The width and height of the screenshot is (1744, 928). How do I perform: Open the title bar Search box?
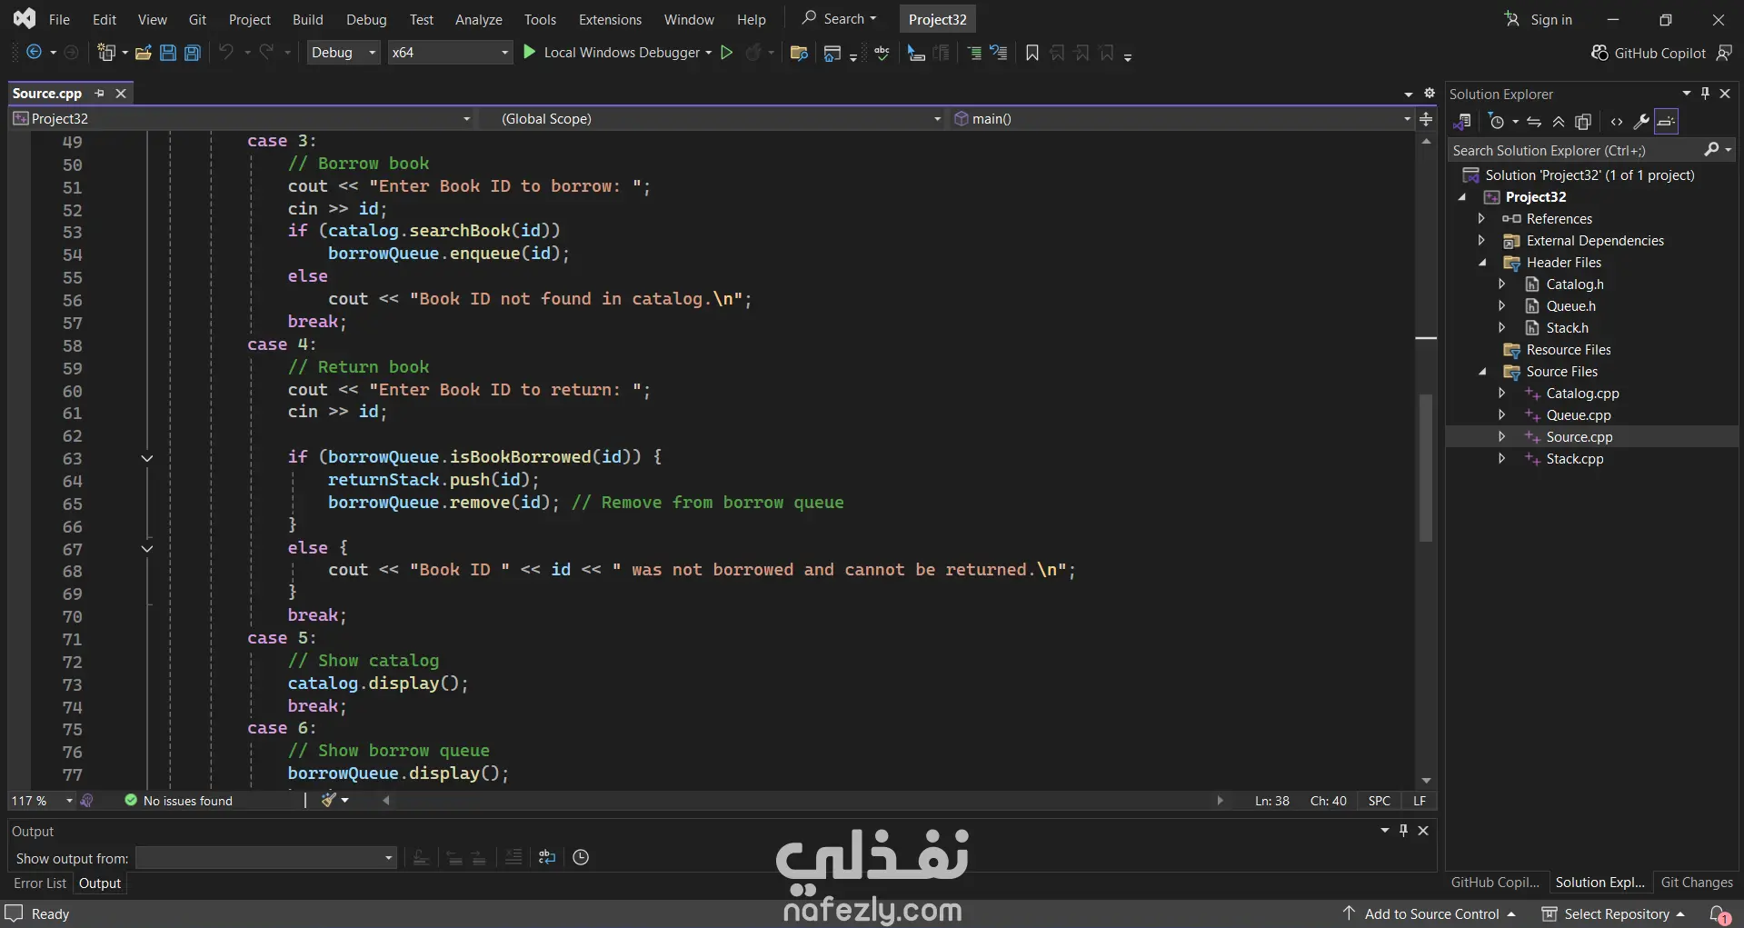coord(839,19)
